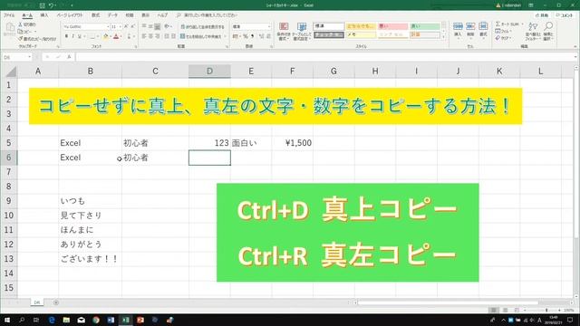Screen dimensions: 580x326
Task: Click the comma style icon
Action: coord(252,36)
